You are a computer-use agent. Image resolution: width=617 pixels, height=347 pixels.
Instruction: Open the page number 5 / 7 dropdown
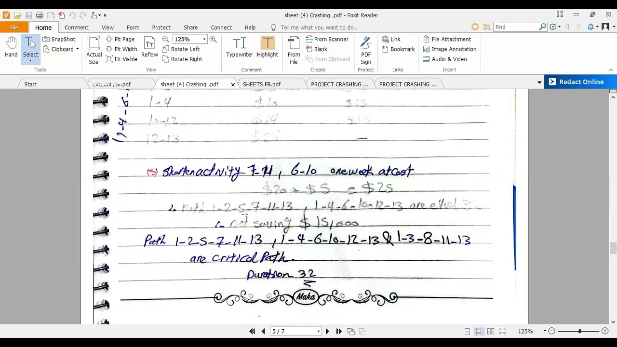[318, 332]
